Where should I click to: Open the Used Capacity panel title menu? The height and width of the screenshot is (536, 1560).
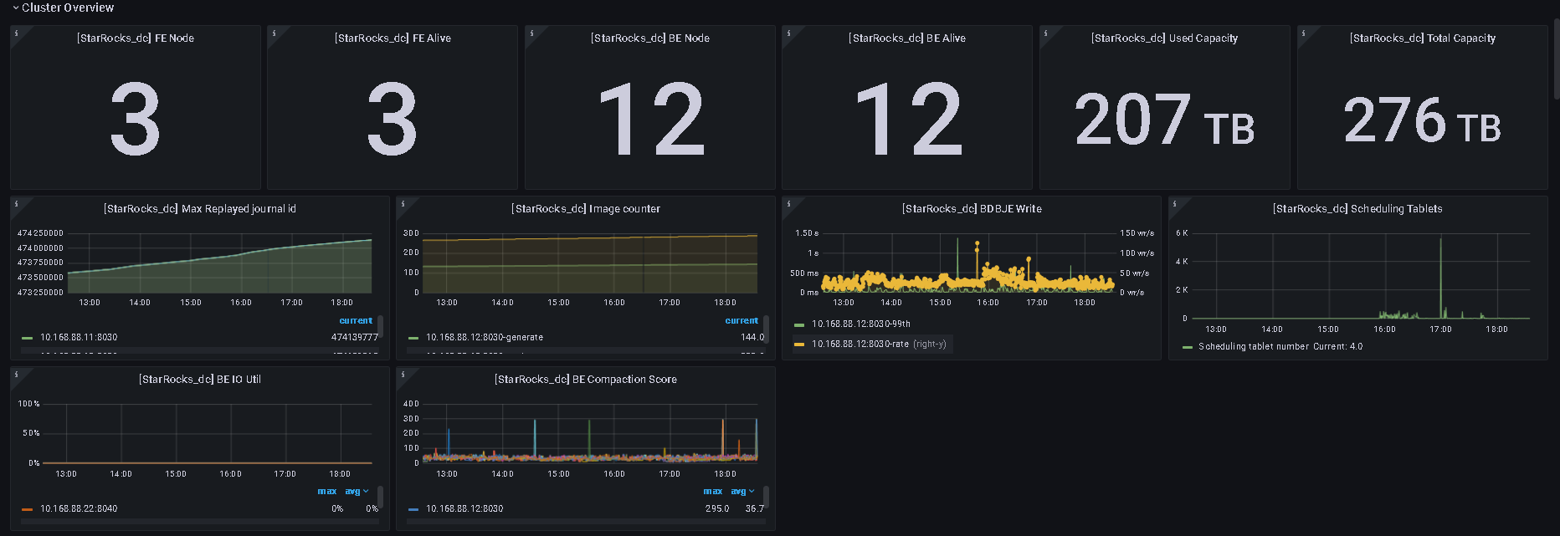click(1164, 38)
